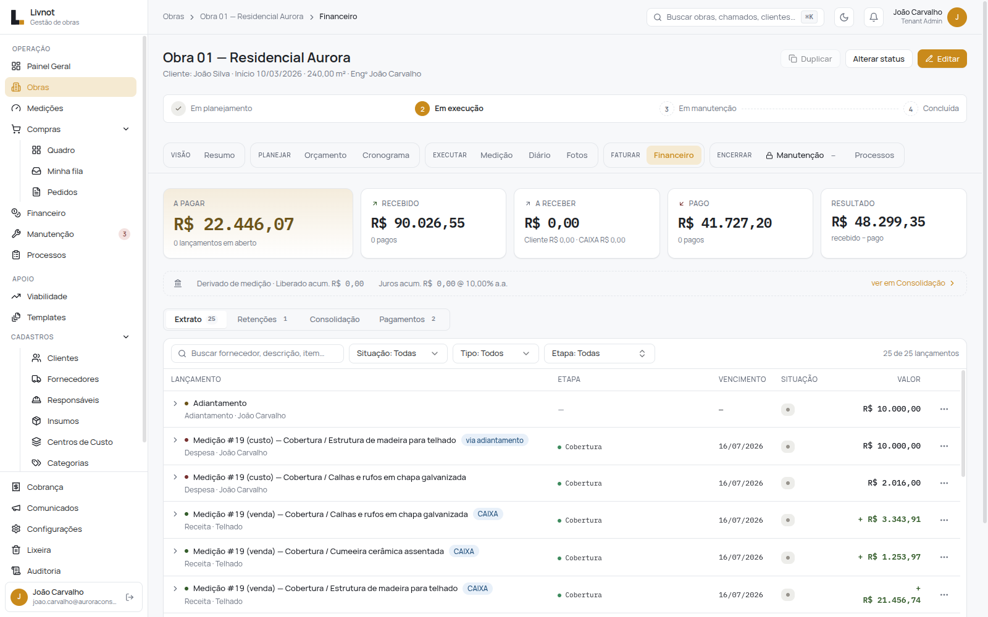The width and height of the screenshot is (988, 617).
Task: Follow the 'ver em Consolidação' link
Action: (913, 283)
